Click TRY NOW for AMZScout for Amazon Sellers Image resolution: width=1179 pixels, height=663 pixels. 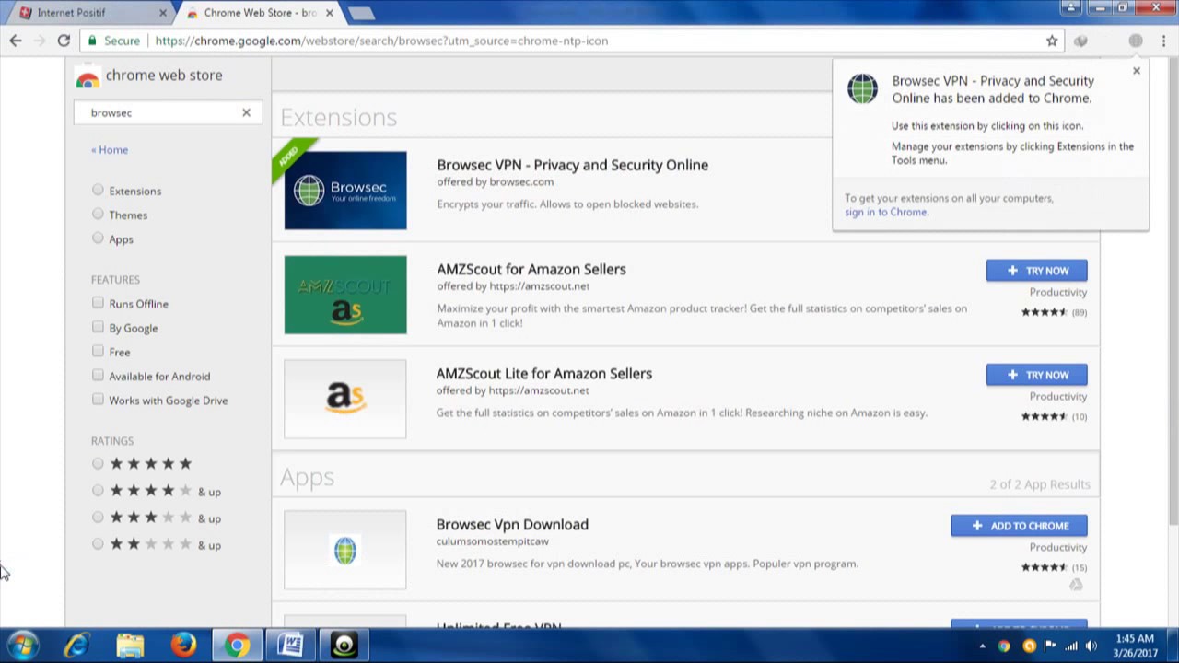tap(1036, 271)
